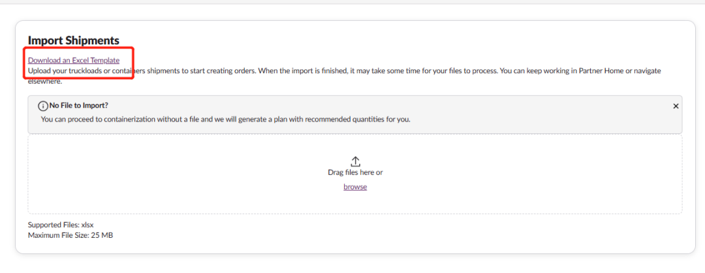
Task: Open the browse file link
Action: [355, 187]
